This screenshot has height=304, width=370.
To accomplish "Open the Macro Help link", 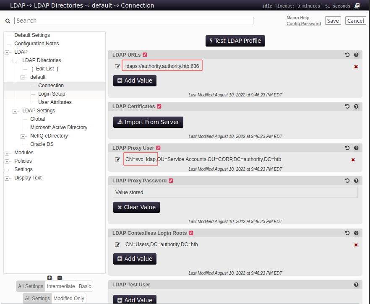I will 298,18.
